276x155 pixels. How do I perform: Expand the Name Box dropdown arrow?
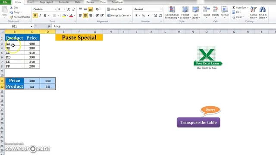(x=31, y=26)
